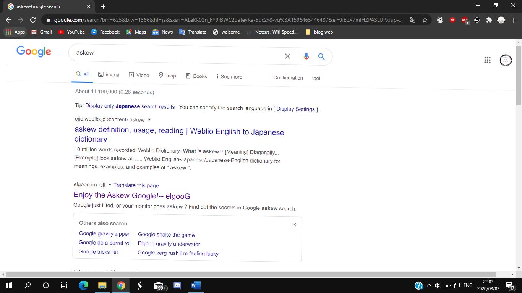Open the Apps bookmark shortcut
Image resolution: width=522 pixels, height=293 pixels.
(15, 32)
